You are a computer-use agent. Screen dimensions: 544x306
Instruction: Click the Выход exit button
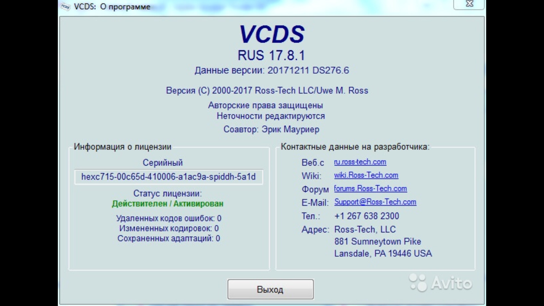270,289
